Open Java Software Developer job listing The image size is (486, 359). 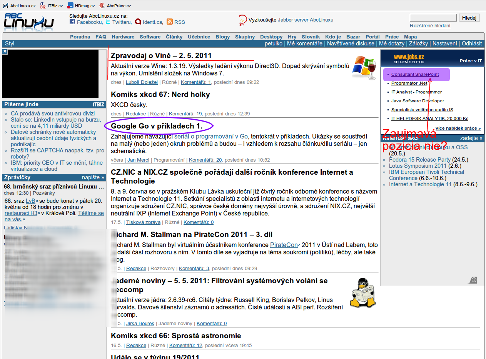418,101
